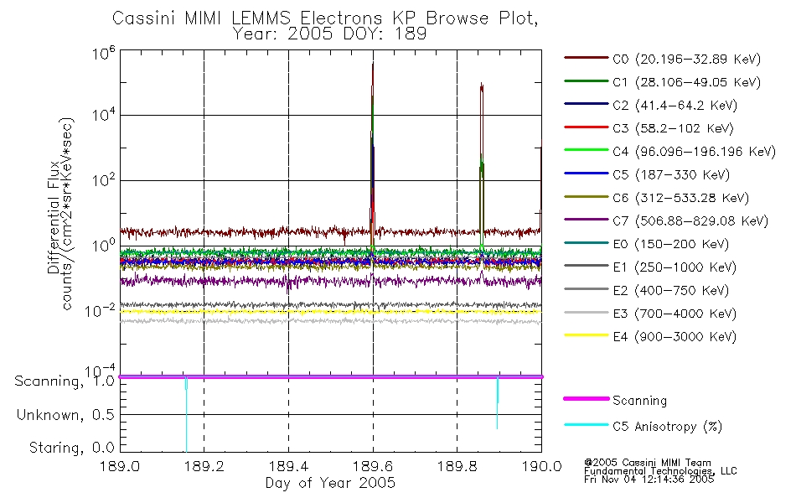Click the 189.2 x-axis tick label
796x503 pixels.
click(x=204, y=466)
